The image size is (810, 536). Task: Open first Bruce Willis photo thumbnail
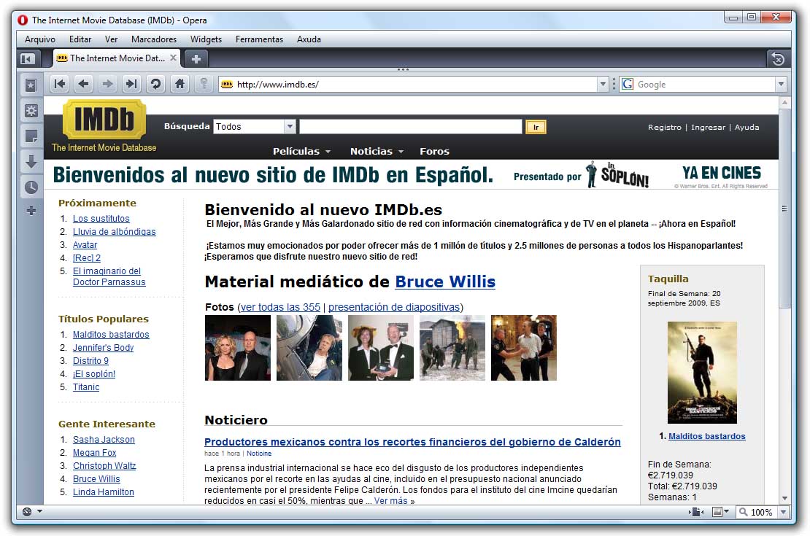(x=238, y=348)
